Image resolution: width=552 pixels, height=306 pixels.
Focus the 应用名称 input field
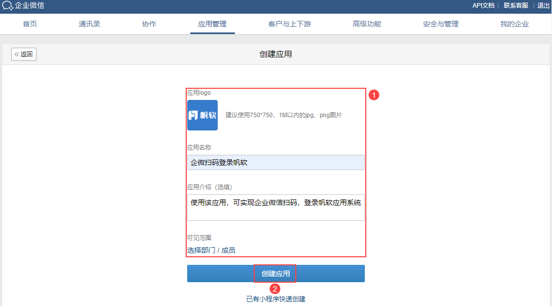pyautogui.click(x=275, y=162)
